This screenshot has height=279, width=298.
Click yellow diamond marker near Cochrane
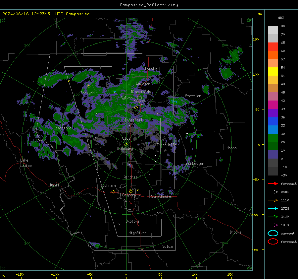tap(114, 191)
